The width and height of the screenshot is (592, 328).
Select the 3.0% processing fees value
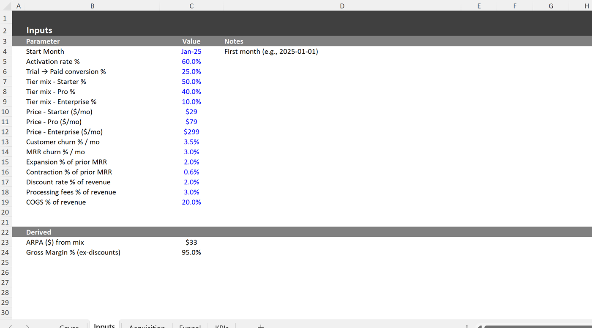191,192
